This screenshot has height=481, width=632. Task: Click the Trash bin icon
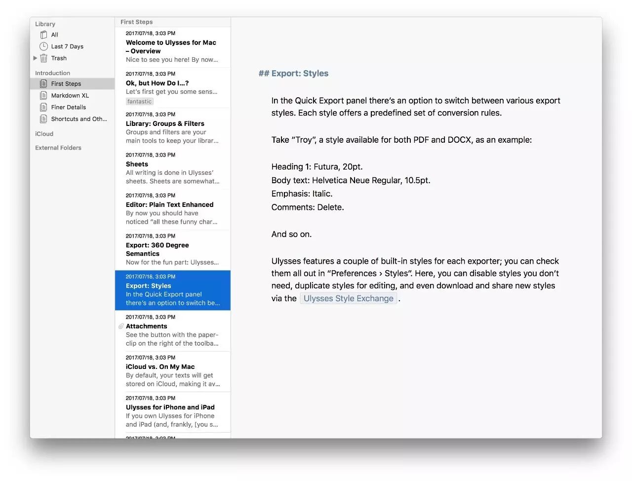tap(43, 58)
